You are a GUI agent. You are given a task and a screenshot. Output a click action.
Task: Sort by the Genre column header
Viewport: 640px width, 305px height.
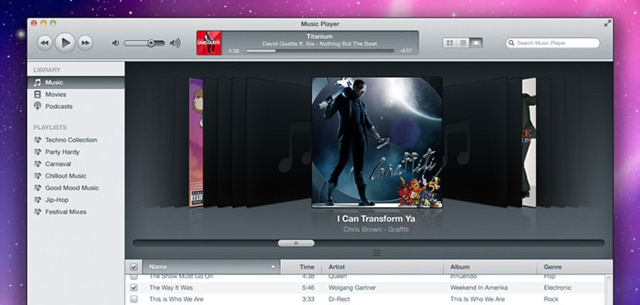pyautogui.click(x=575, y=267)
